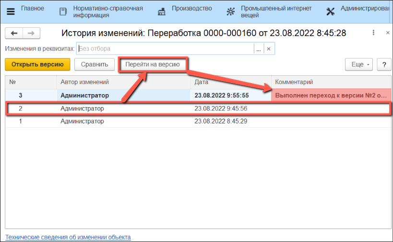Go back with the left arrow
This screenshot has height=242, width=393.
click(x=14, y=33)
